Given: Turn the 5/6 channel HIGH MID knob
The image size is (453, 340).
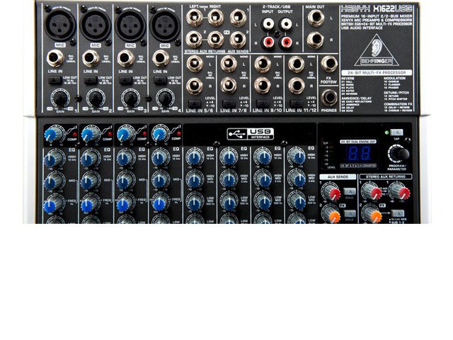Looking at the screenshot, I should (195, 179).
